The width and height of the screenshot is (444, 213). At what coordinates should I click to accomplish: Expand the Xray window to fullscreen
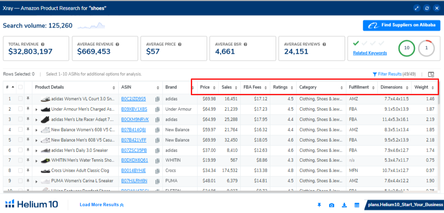click(x=417, y=8)
